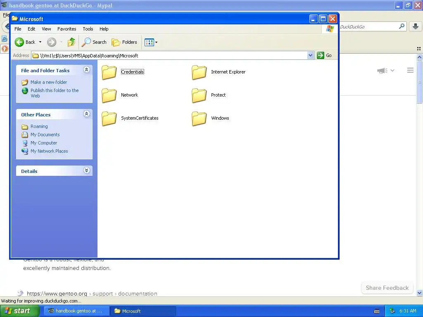Viewport: 423px width, 317px height.
Task: Click Mypal raccoon title bar icon
Action: (x=4, y=5)
